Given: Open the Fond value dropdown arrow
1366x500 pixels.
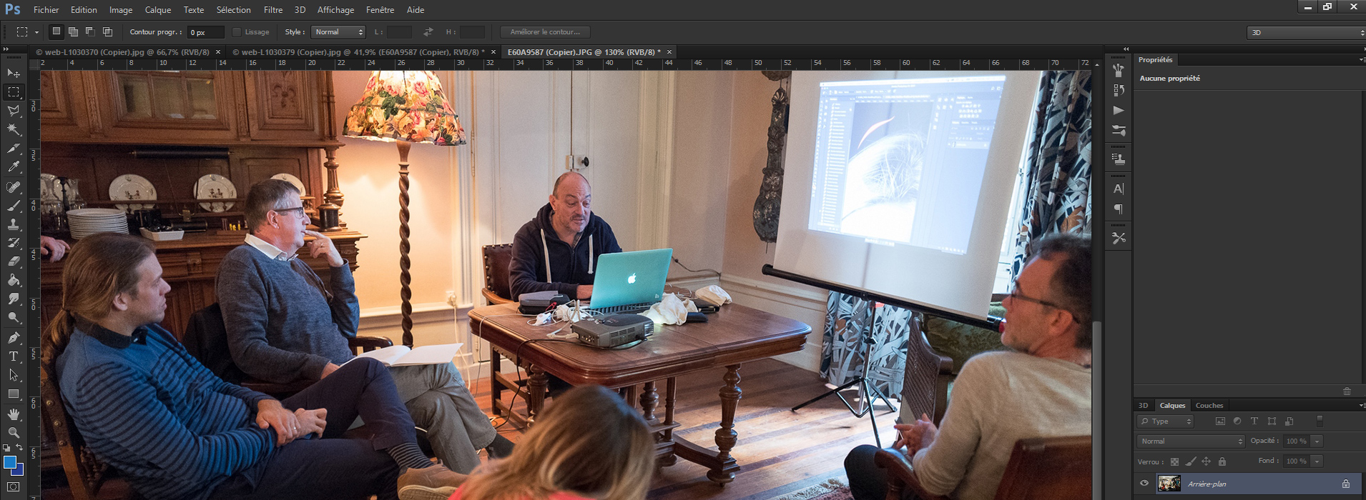Looking at the screenshot, I should 1317,461.
